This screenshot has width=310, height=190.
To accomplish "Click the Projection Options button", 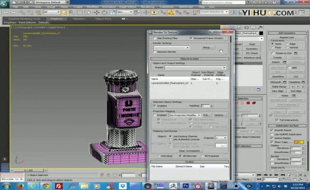I will point(220,115).
